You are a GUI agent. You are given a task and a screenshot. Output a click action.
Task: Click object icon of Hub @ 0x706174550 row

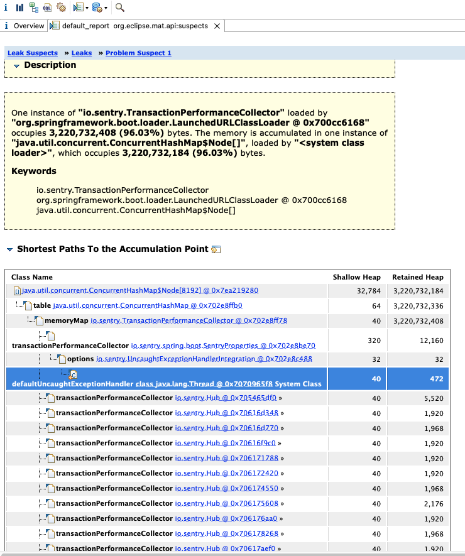click(x=51, y=488)
